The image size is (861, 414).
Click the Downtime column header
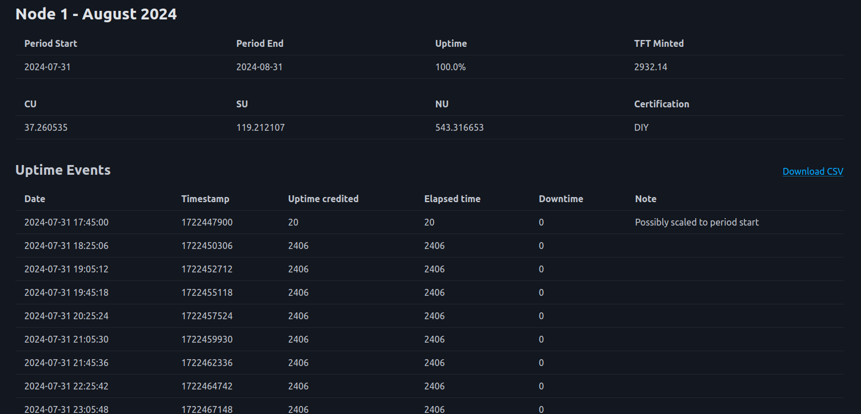tap(560, 199)
